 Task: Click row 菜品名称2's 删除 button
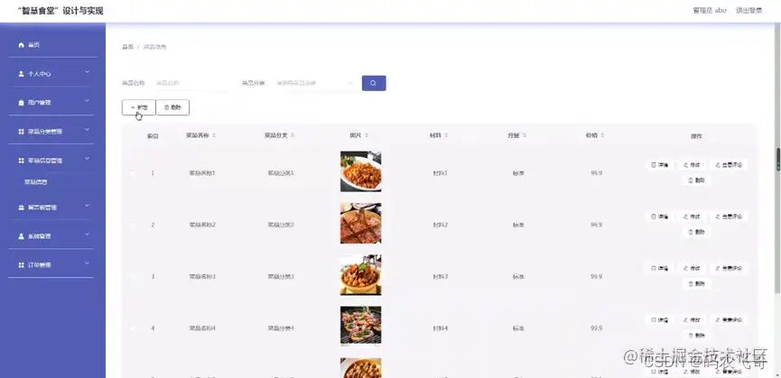[x=696, y=232]
